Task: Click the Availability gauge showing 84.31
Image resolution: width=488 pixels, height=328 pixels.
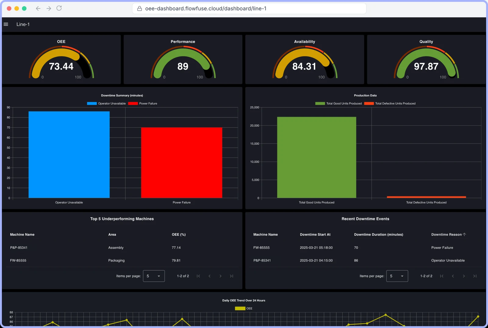Action: pos(305,63)
